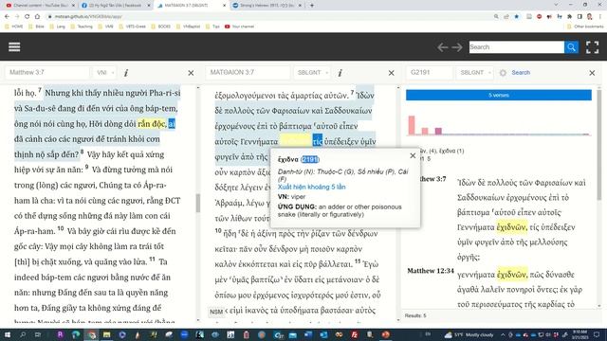The width and height of the screenshot is (607, 341).
Task: Click the Matthew 3:7 reference field
Action: click(47, 73)
